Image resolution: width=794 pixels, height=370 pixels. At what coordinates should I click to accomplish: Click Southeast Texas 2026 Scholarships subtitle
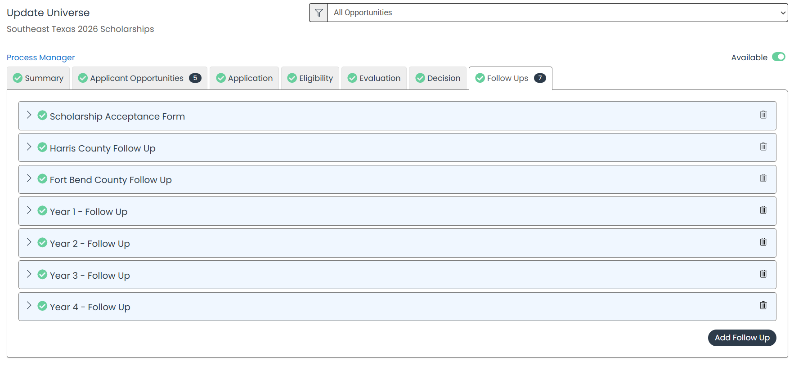point(80,29)
